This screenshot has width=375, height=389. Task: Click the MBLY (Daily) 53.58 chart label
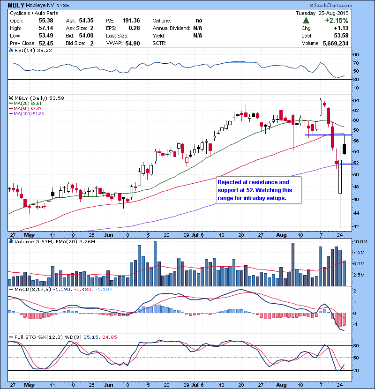39,98
